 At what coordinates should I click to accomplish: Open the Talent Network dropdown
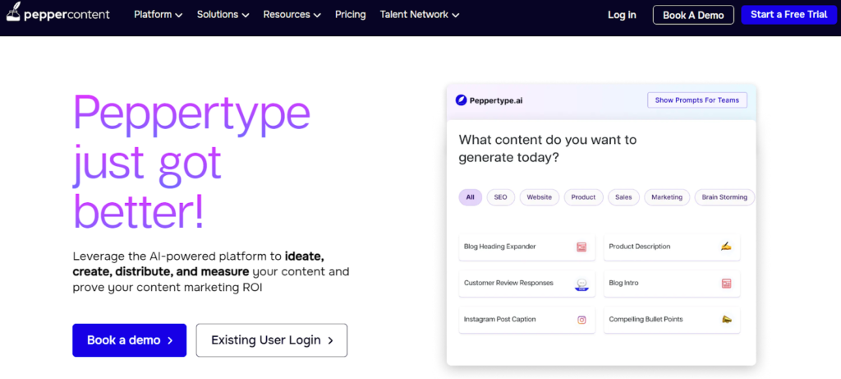point(420,15)
